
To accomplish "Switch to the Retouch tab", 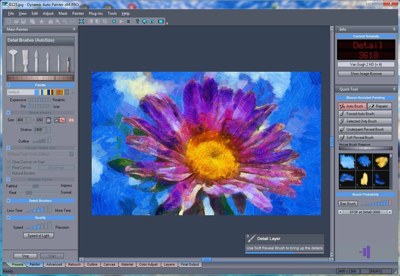I will coord(74,264).
